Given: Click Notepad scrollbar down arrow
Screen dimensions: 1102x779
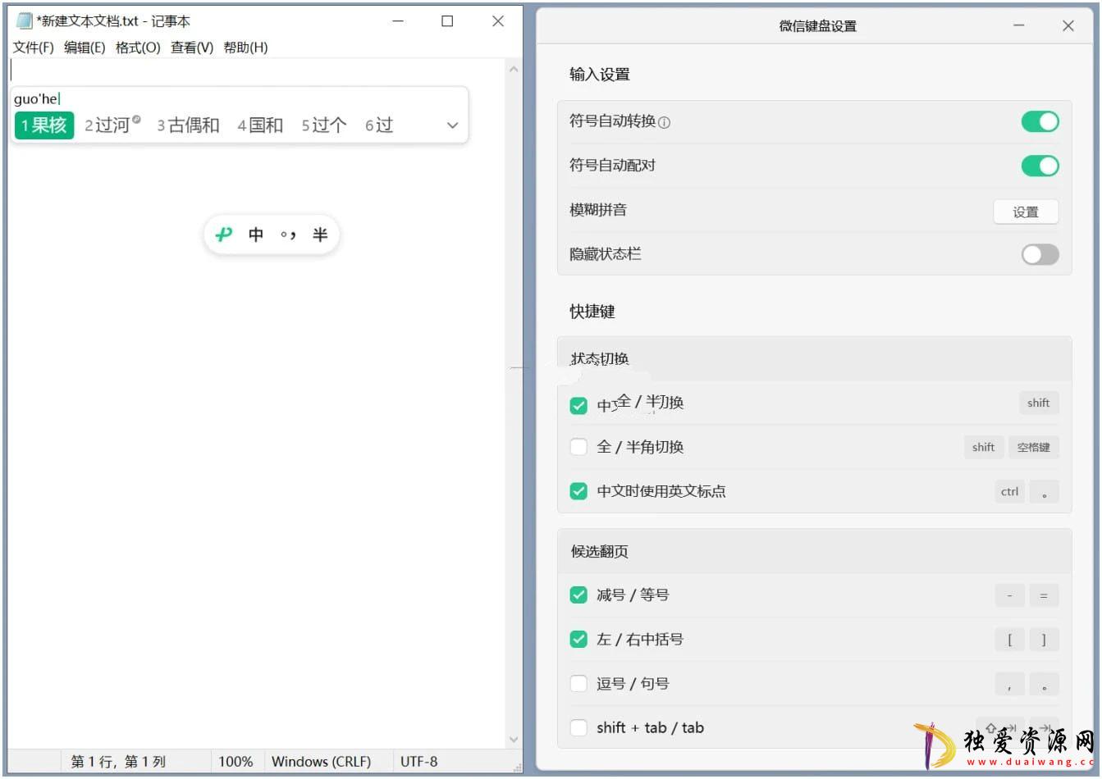Looking at the screenshot, I should (514, 740).
